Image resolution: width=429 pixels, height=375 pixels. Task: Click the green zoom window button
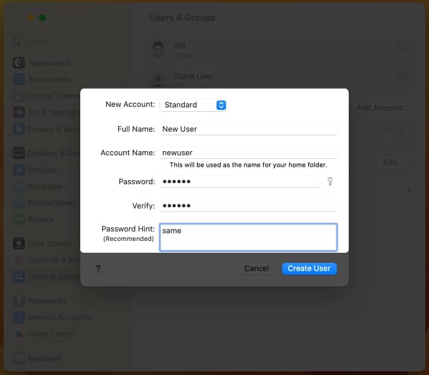click(42, 18)
